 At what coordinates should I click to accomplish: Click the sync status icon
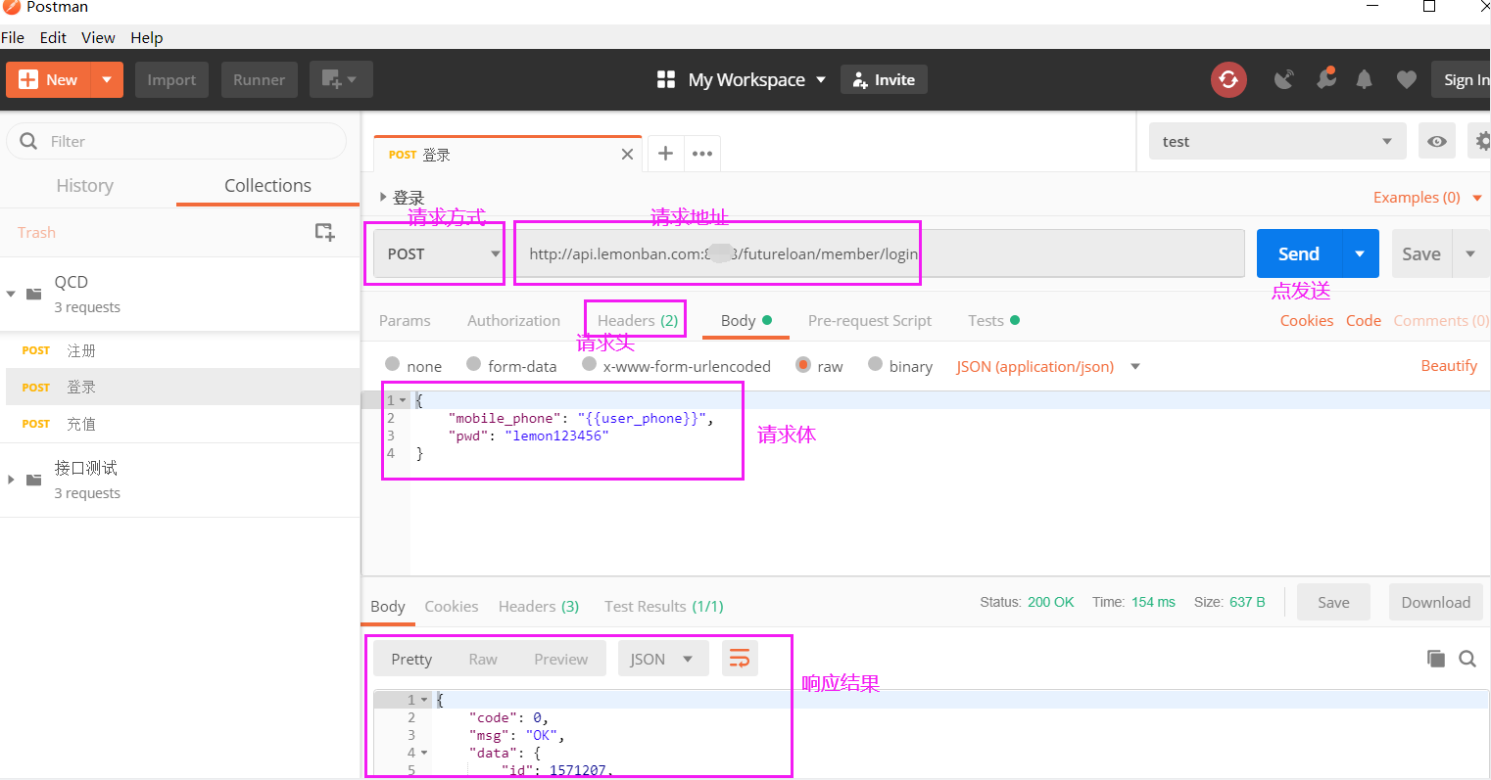click(x=1228, y=79)
